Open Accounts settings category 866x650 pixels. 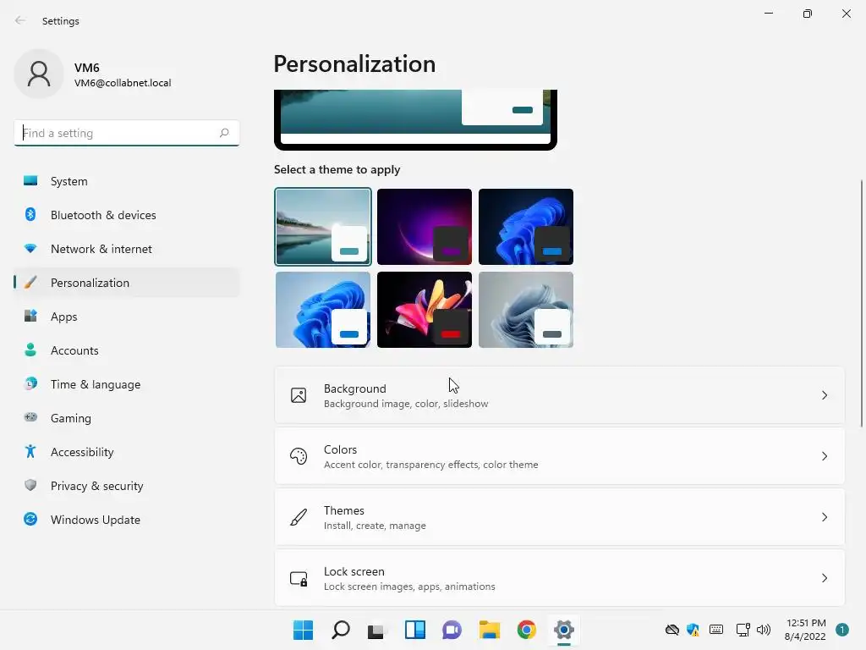point(127,350)
